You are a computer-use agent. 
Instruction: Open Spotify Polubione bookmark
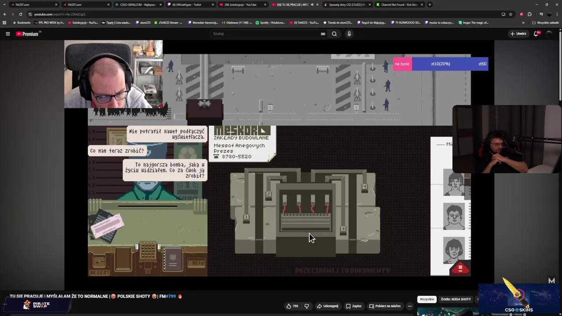[x=270, y=22]
